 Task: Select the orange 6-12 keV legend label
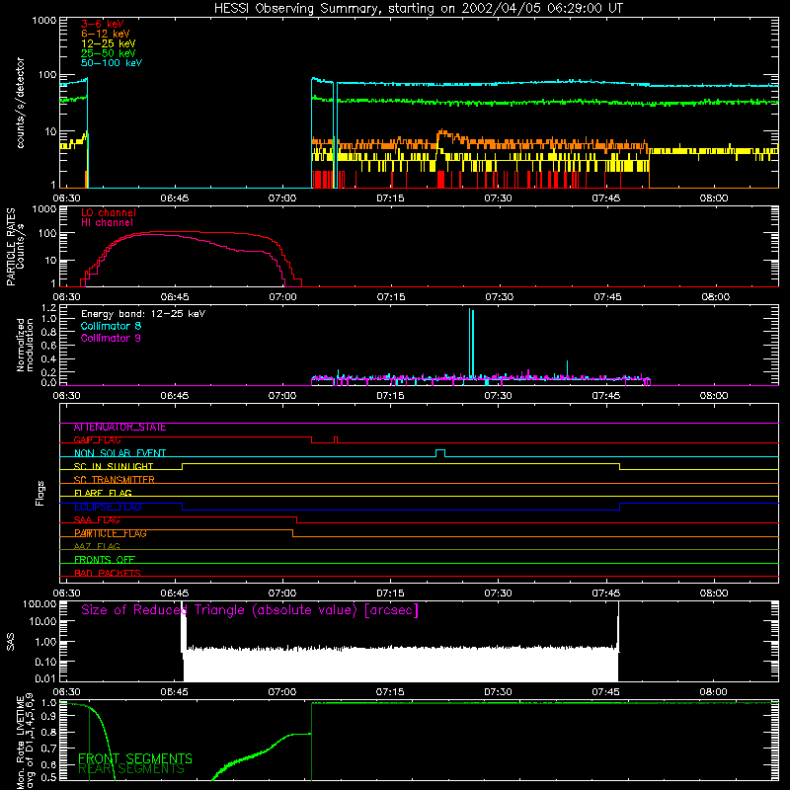click(106, 34)
